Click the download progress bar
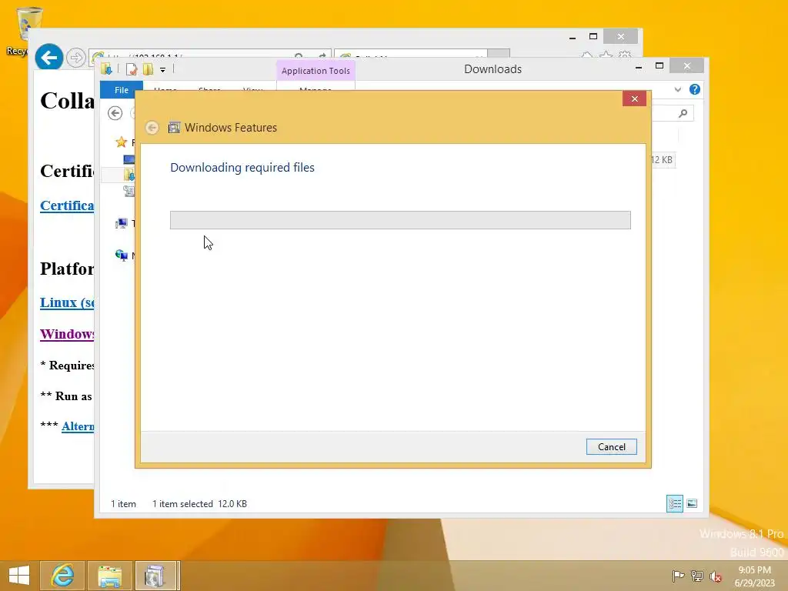 coord(400,220)
